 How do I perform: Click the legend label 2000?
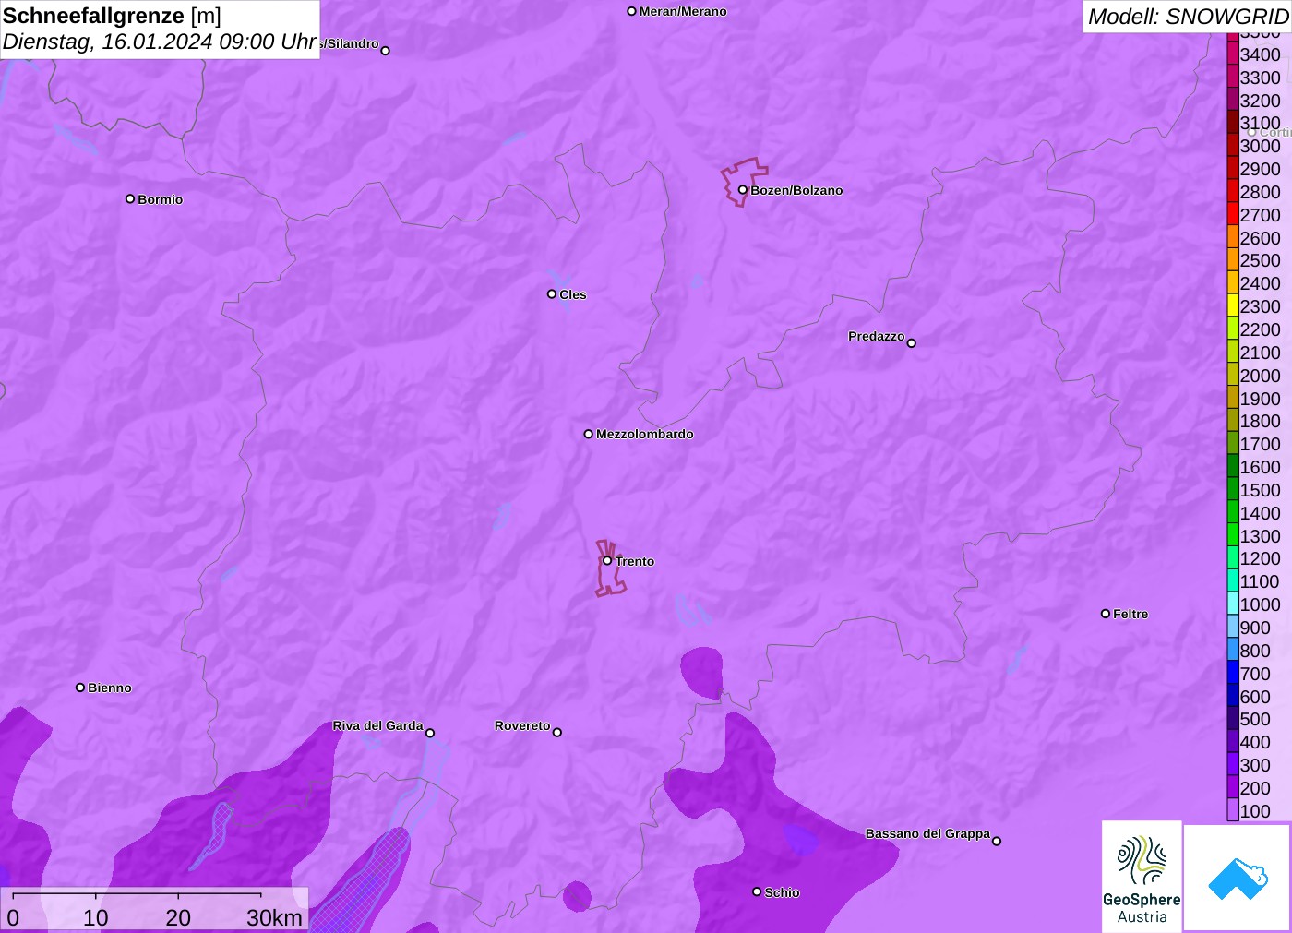tap(1261, 376)
